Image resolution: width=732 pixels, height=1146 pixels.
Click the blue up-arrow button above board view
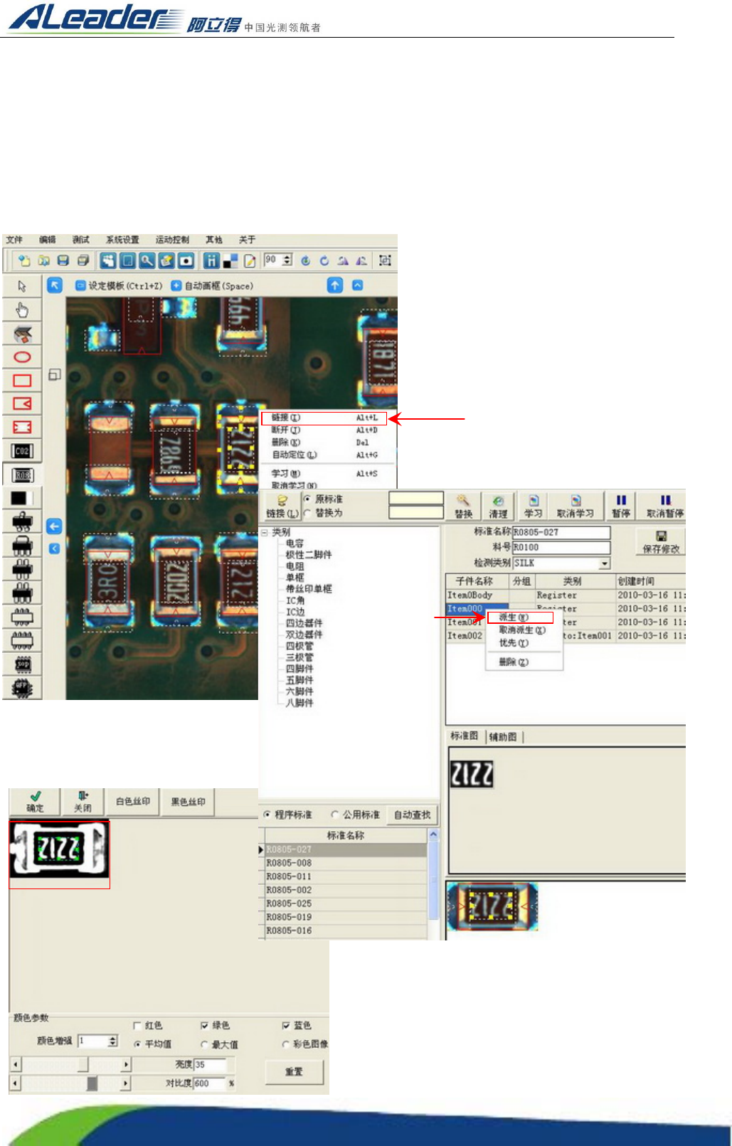[335, 285]
